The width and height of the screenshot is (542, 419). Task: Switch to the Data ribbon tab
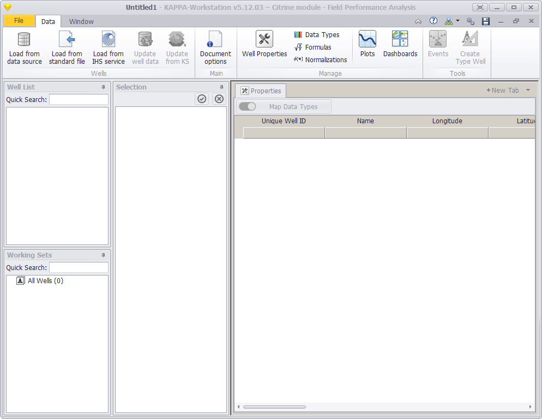[48, 21]
